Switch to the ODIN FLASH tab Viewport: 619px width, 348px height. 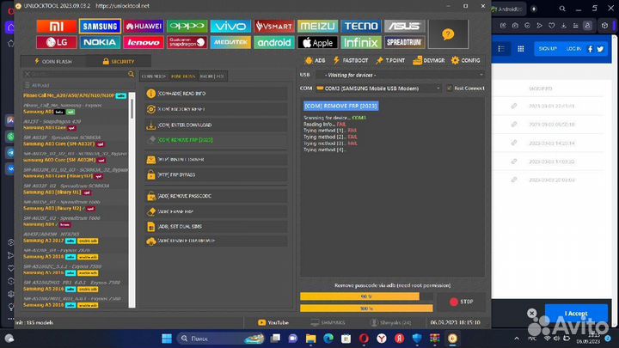click(x=53, y=62)
